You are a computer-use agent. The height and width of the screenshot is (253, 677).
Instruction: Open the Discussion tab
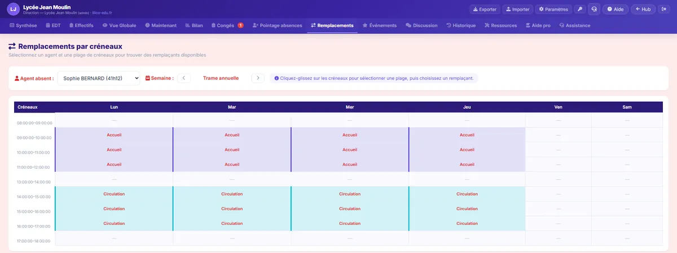(422, 25)
